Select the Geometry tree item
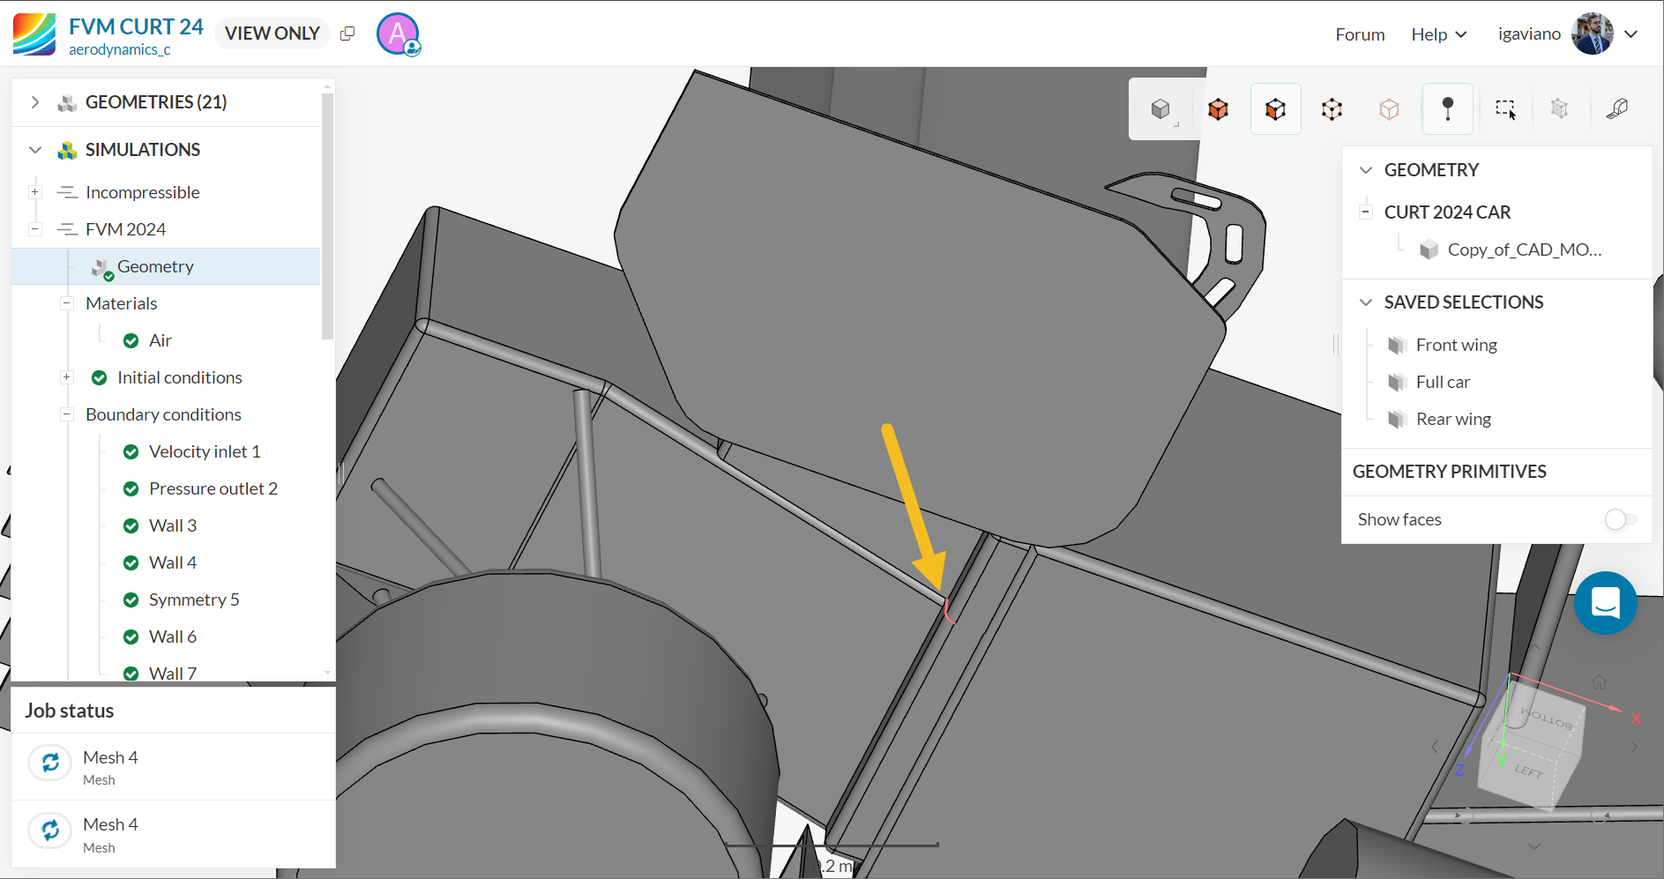The image size is (1664, 879). coord(166,266)
